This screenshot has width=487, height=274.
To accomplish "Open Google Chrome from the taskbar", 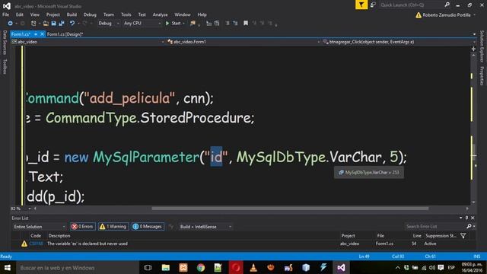I will tap(201, 267).
